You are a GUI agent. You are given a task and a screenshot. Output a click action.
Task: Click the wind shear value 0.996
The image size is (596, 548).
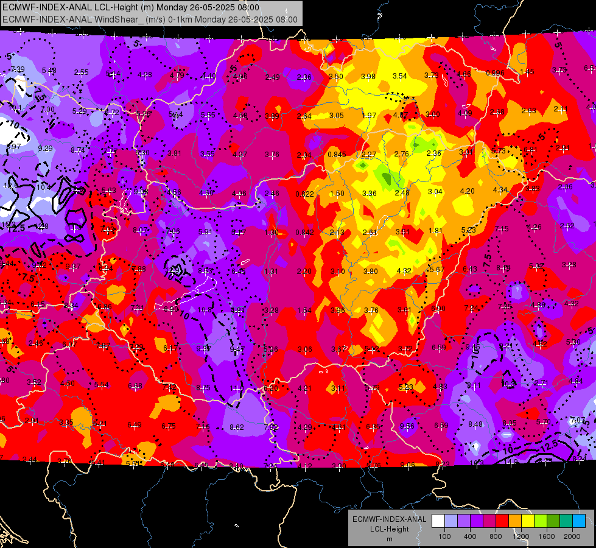(x=496, y=73)
